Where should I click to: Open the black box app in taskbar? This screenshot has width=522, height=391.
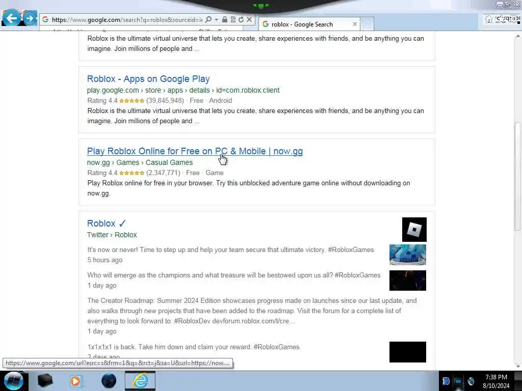click(45, 381)
